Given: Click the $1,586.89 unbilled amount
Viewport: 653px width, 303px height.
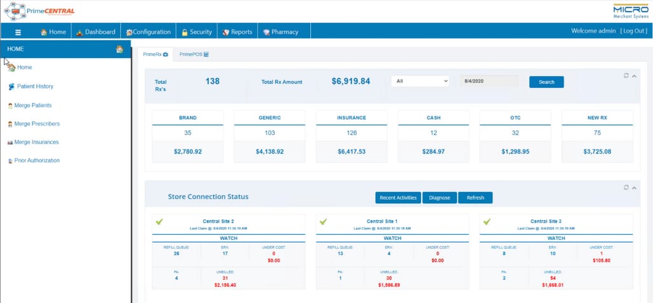Looking at the screenshot, I should [389, 285].
